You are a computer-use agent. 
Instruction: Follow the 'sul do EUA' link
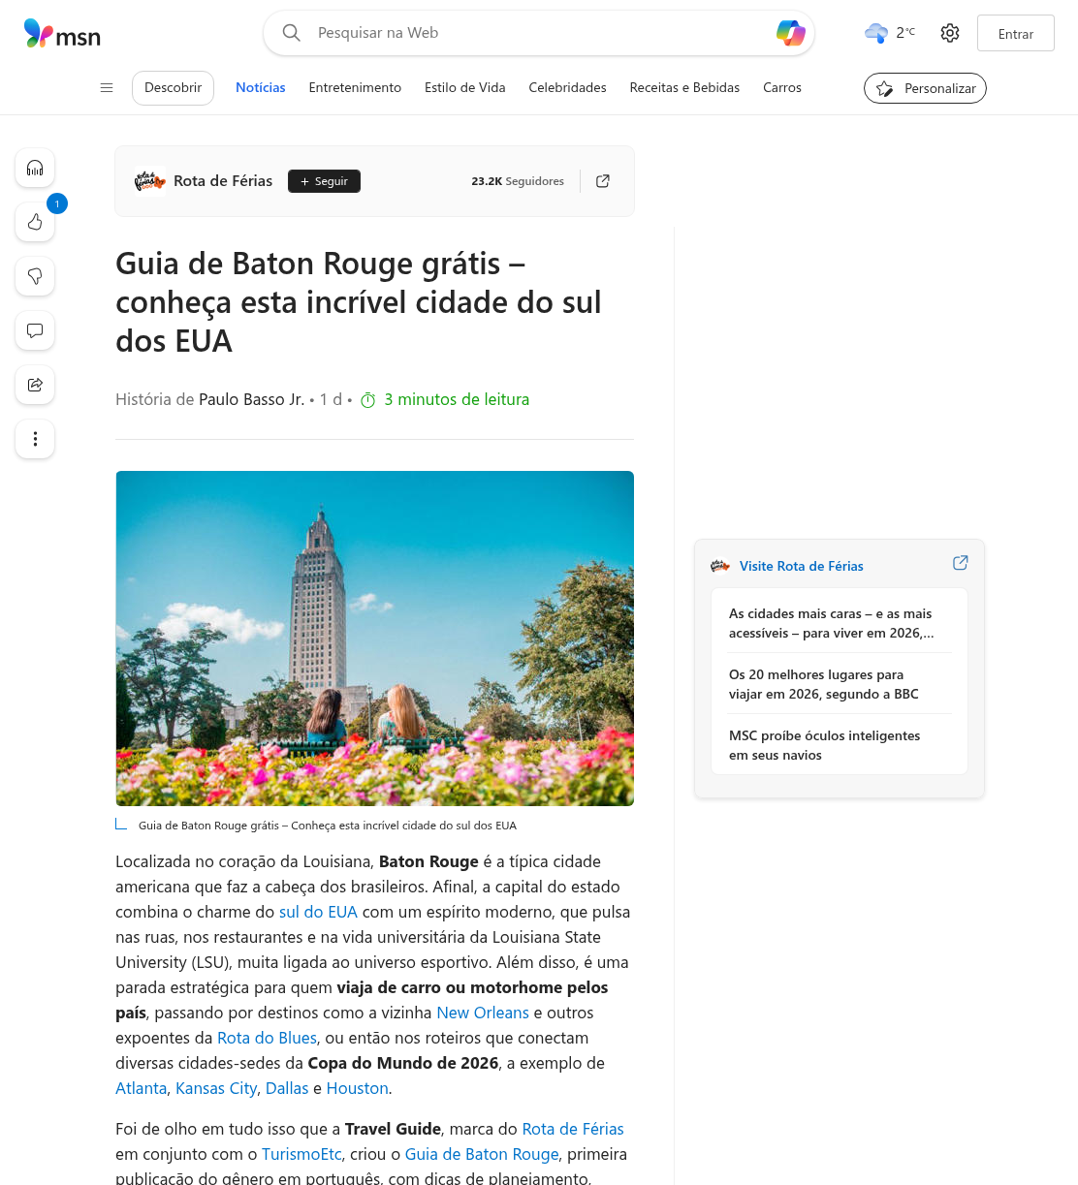318,912
